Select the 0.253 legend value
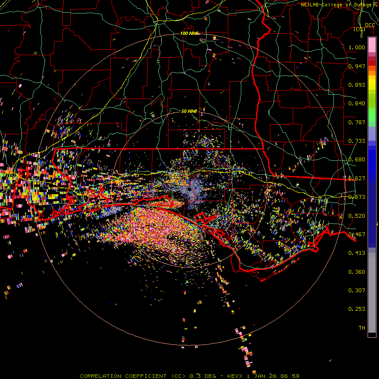Viewport: 379px width, 379px height. click(357, 309)
